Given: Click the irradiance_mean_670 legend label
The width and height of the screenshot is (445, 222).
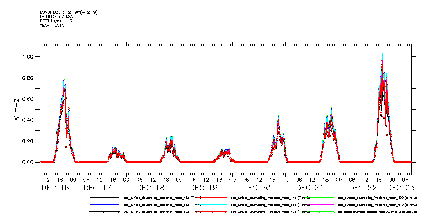Looking at the screenshot, I should pos(270,212).
